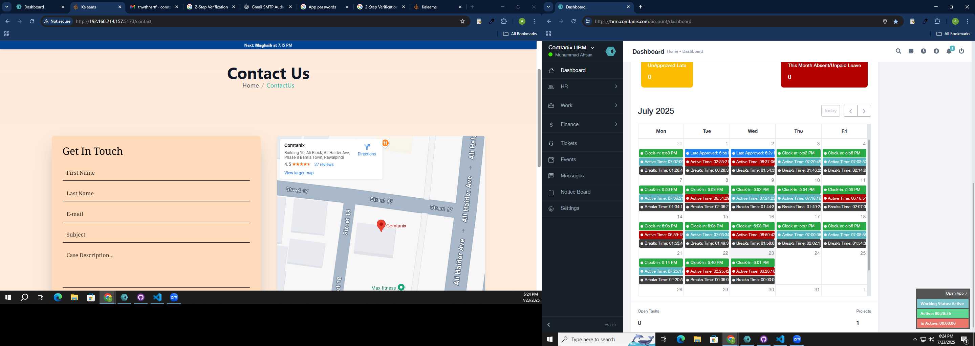The image size is (975, 346).
Task: Click the Max fitness marker on the map
Action: click(x=401, y=288)
